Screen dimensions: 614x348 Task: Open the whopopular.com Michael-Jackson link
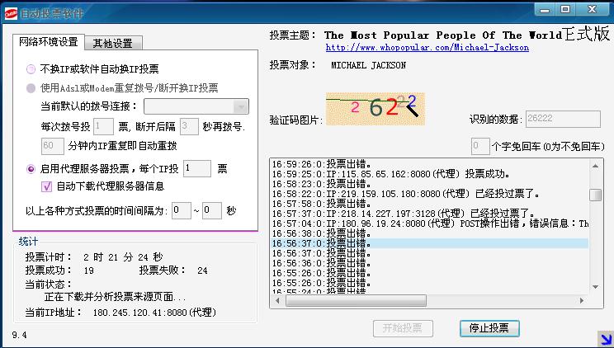pos(427,47)
